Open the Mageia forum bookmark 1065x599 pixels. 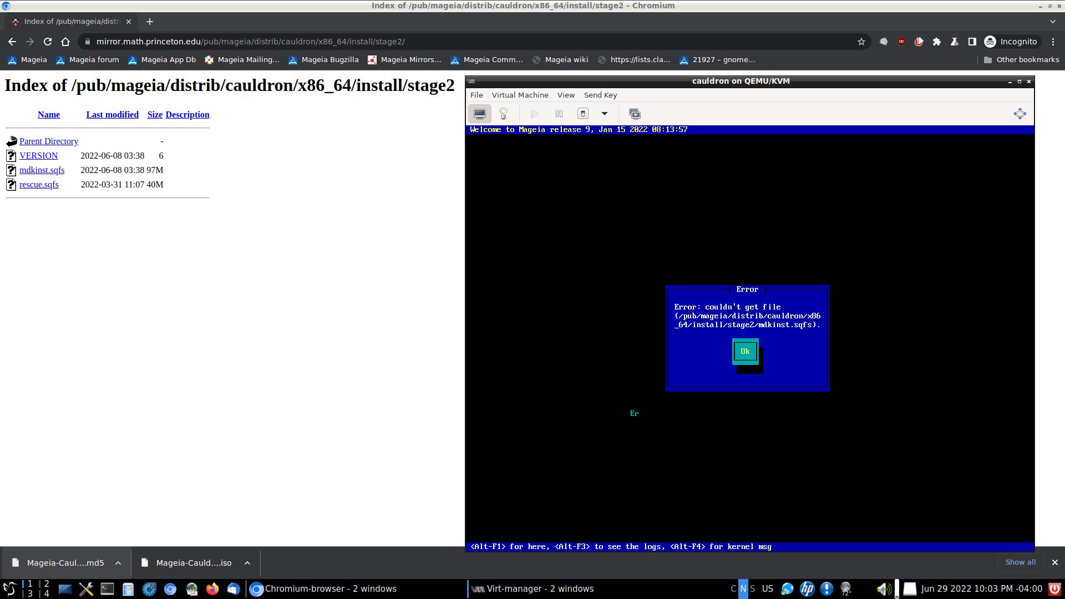point(88,60)
